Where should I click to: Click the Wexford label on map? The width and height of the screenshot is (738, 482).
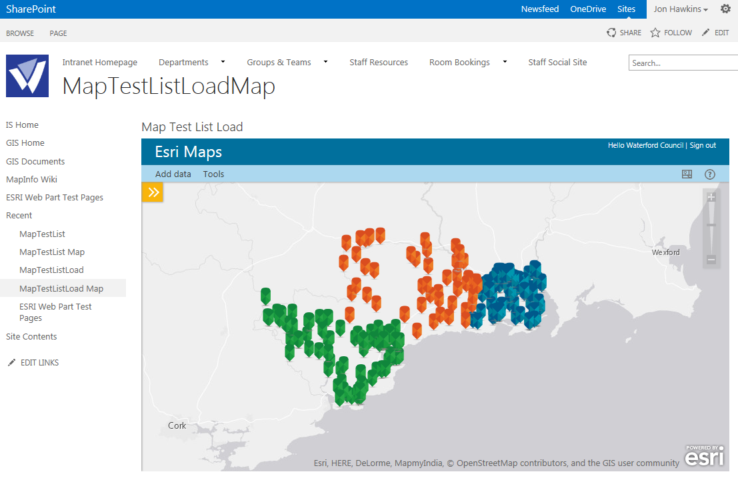(x=665, y=252)
